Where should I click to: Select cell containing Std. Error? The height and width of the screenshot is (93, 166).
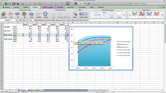pyautogui.click(x=8, y=31)
